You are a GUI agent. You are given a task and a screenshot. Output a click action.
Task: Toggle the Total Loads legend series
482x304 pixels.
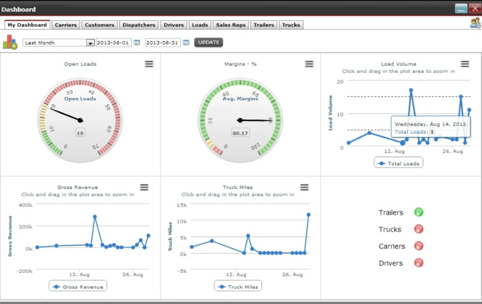(x=399, y=163)
